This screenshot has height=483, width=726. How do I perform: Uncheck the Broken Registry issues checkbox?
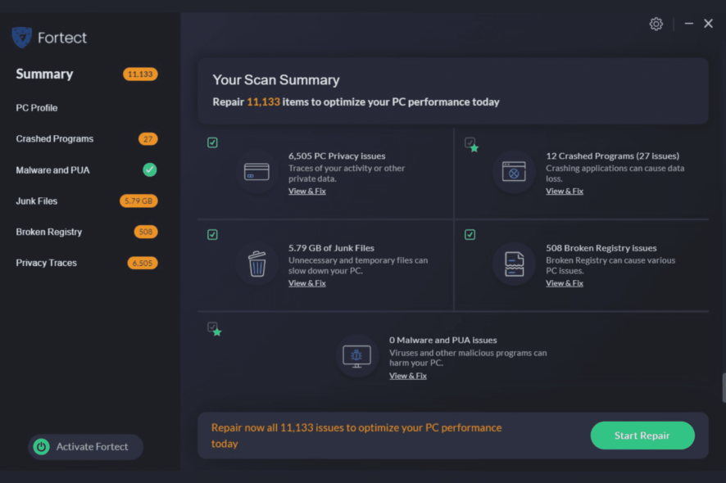pos(470,235)
